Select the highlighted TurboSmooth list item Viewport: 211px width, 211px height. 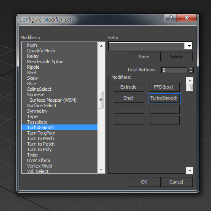(x=60, y=127)
